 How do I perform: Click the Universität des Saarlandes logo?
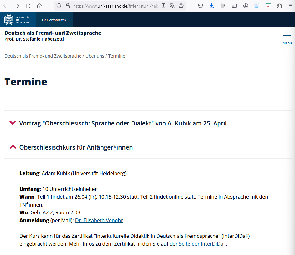[17, 20]
